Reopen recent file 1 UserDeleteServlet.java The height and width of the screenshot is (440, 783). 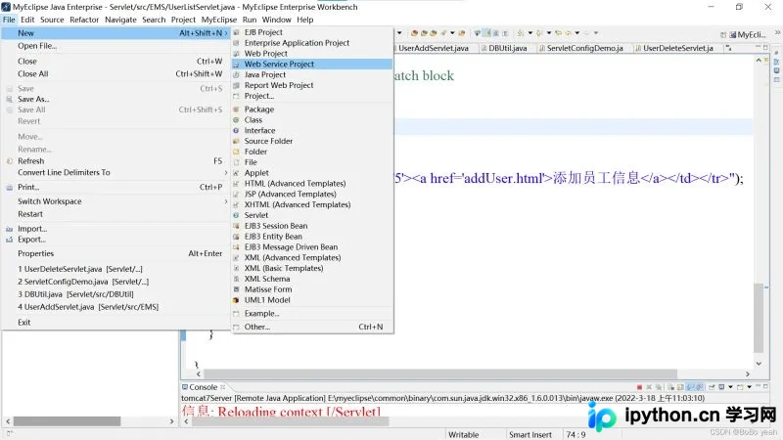click(115, 269)
